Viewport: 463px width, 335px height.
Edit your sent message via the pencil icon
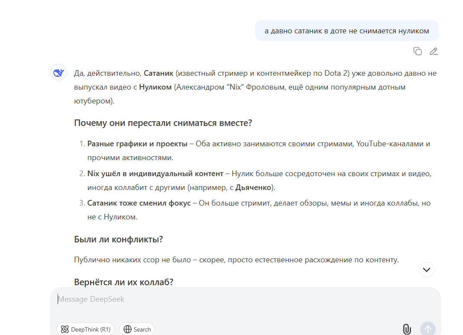point(434,51)
